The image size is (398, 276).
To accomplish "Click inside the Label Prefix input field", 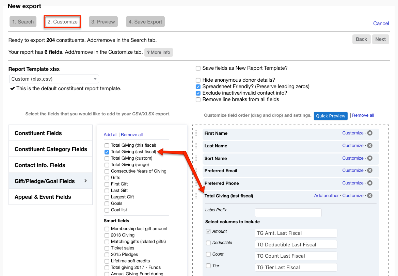I will coord(288,212).
